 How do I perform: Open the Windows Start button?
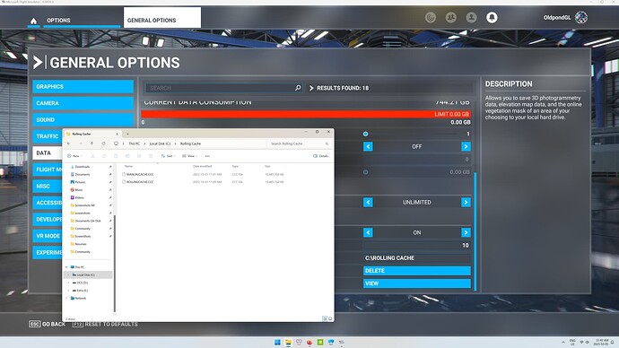(277, 342)
